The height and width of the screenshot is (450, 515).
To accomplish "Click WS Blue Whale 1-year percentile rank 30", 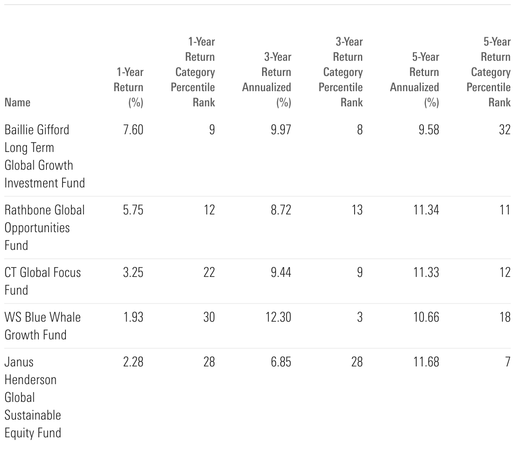I will 209,317.
